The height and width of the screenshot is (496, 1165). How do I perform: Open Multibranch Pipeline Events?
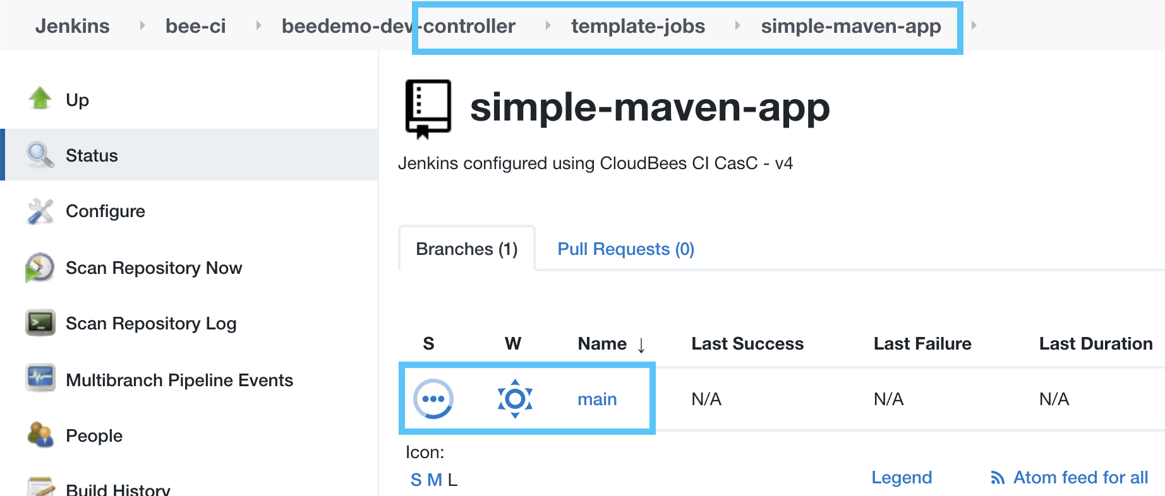click(179, 380)
